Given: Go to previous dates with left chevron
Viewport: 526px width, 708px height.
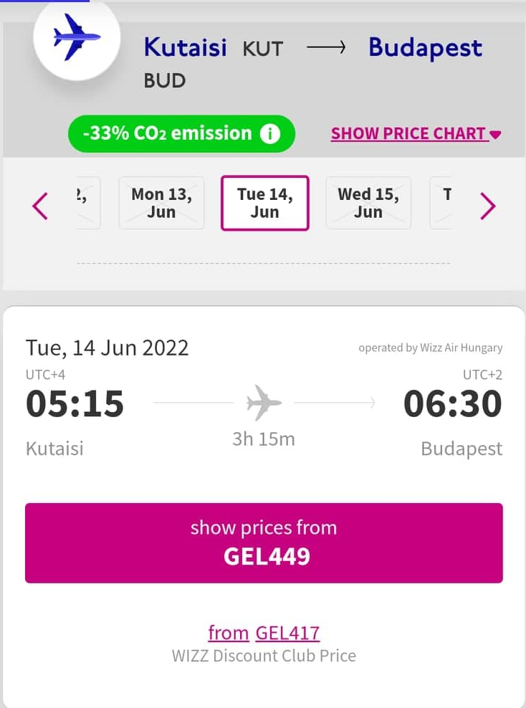Looking at the screenshot, I should coord(39,206).
